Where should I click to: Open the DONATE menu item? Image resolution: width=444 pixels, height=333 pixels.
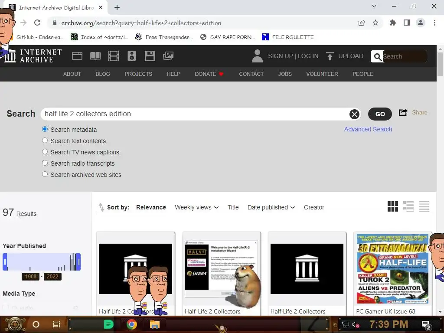click(209, 74)
